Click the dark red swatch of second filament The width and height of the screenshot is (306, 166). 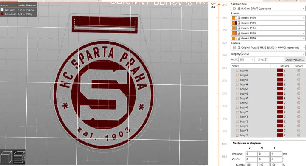click(236, 23)
